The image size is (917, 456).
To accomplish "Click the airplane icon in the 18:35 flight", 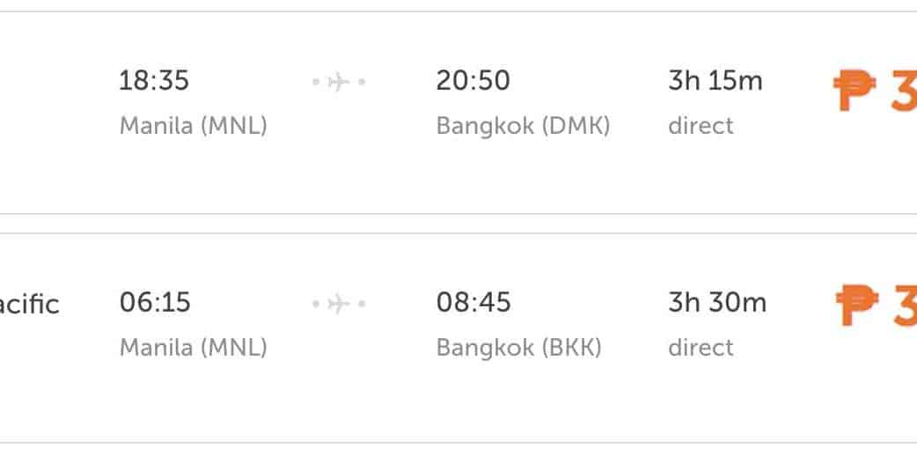I will pyautogui.click(x=339, y=83).
